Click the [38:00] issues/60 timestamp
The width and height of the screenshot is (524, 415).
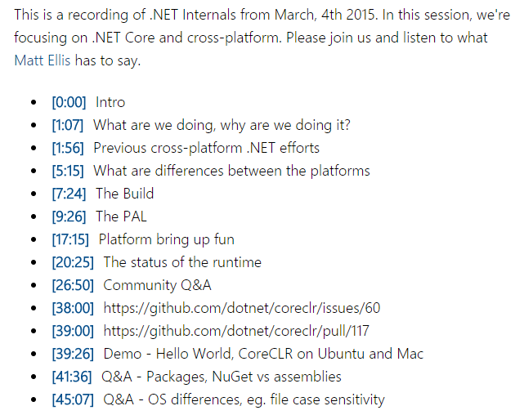click(x=73, y=308)
